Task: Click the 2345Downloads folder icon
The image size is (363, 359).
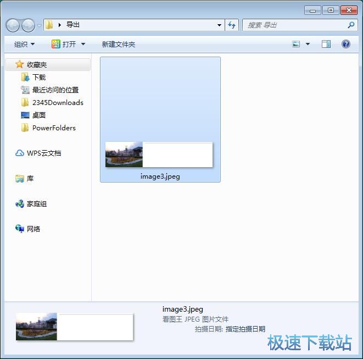Action: 25,102
